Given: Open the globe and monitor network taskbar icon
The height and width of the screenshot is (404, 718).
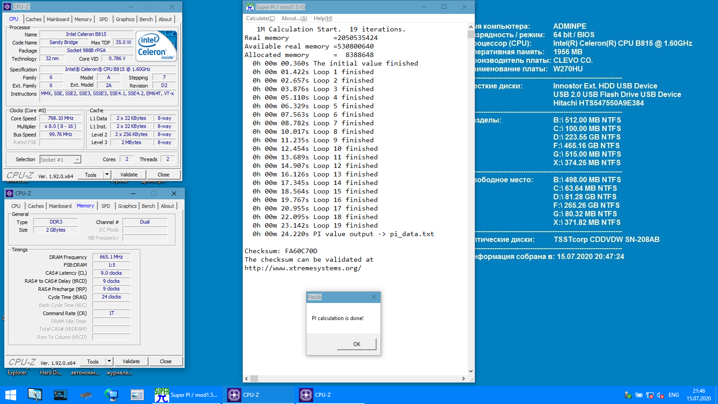Looking at the screenshot, I should click(111, 395).
